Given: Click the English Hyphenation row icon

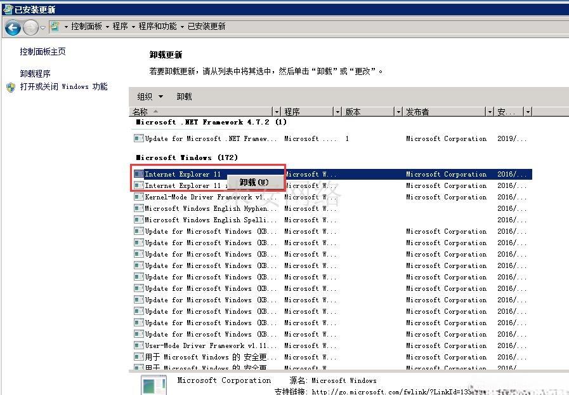Looking at the screenshot, I should pos(138,208).
